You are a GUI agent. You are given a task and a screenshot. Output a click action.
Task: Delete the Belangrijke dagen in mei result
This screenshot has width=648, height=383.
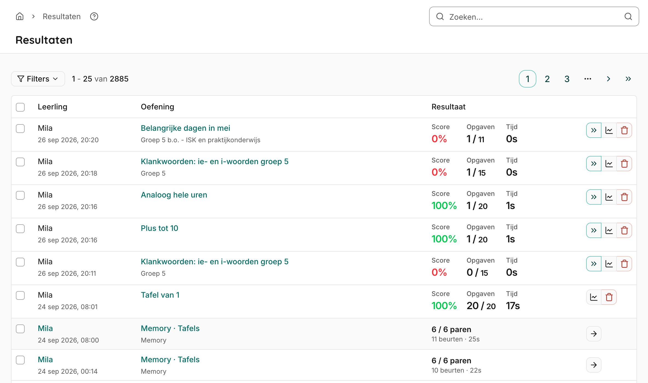624,130
